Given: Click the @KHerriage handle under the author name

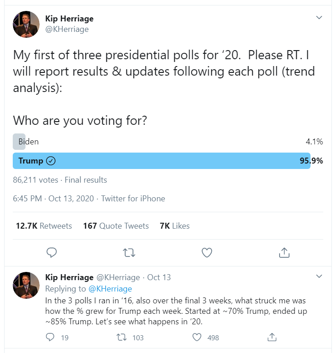Looking at the screenshot, I should point(67,29).
